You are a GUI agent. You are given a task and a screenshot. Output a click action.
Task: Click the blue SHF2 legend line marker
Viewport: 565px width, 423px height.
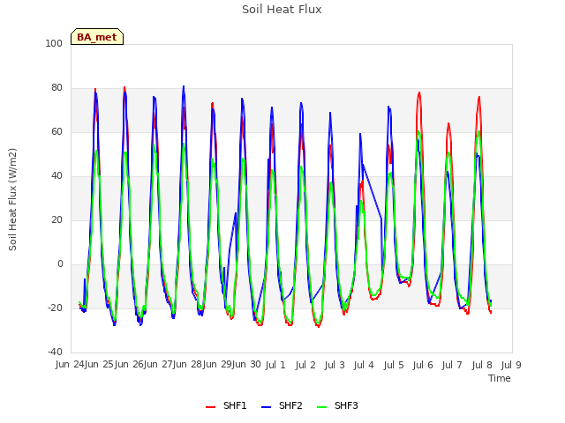tap(266, 407)
